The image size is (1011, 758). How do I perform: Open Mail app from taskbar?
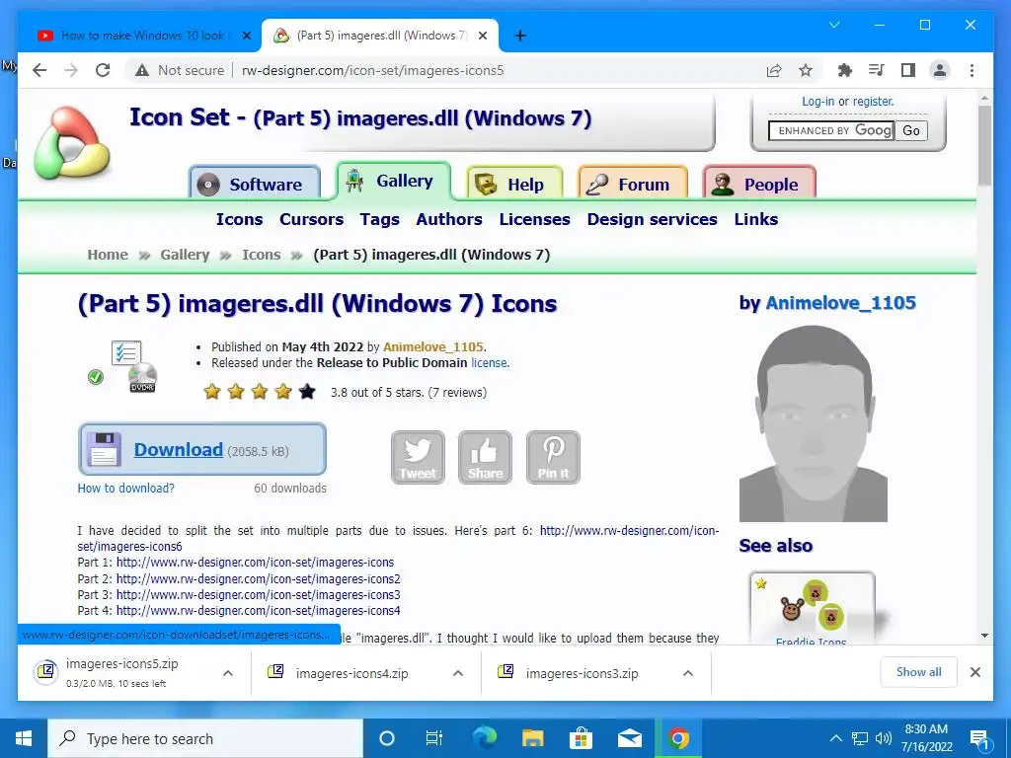tap(629, 738)
